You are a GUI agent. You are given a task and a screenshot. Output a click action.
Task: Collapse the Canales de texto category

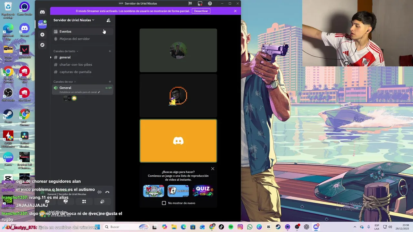[66, 51]
